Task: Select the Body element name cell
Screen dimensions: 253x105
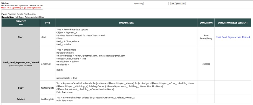Action: coord(21,88)
